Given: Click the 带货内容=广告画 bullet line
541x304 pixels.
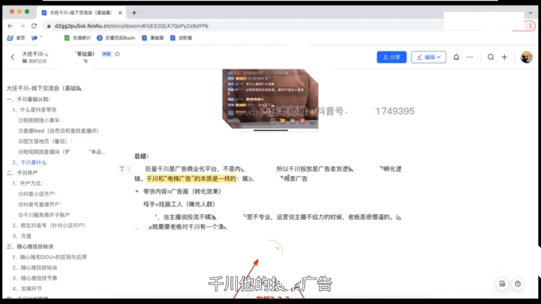Looking at the screenshot, I should coord(182,192).
